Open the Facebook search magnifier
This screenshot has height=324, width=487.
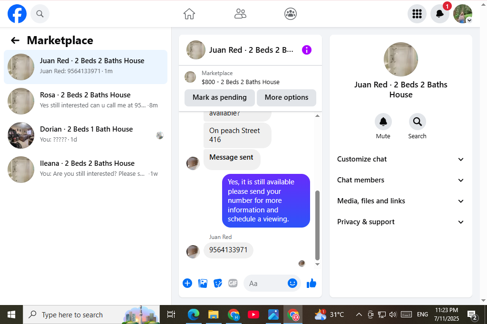pos(40,14)
